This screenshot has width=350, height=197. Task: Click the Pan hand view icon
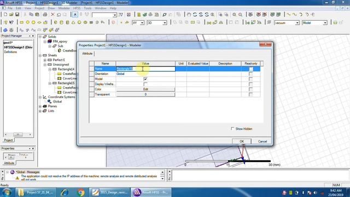tap(189, 15)
